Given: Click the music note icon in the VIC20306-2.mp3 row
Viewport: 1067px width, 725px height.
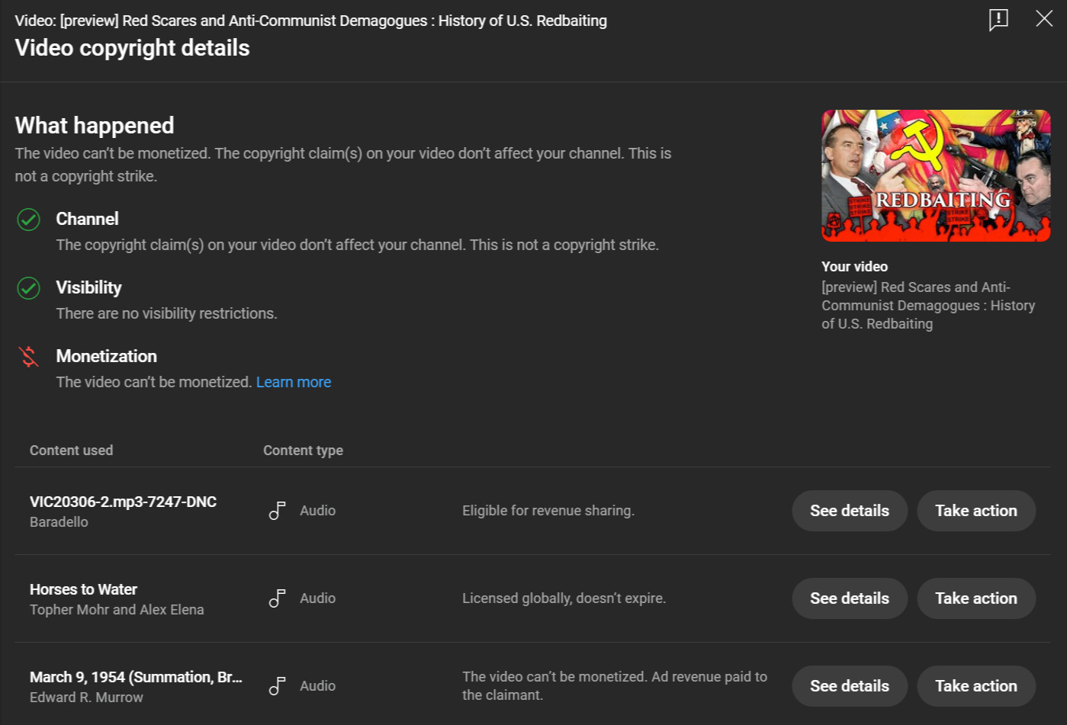Looking at the screenshot, I should point(277,511).
